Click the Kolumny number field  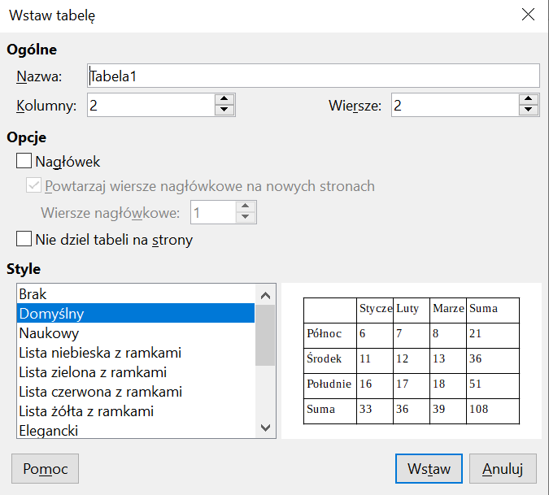[x=150, y=106]
